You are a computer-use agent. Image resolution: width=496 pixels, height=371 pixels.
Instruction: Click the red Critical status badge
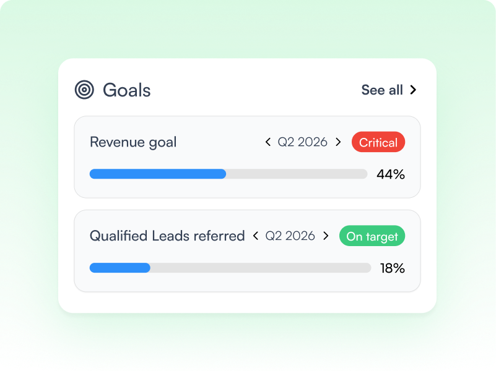[x=378, y=142]
